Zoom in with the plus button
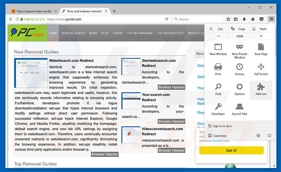 click(x=261, y=36)
